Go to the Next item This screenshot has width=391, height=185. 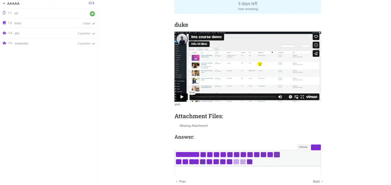pos(318,181)
